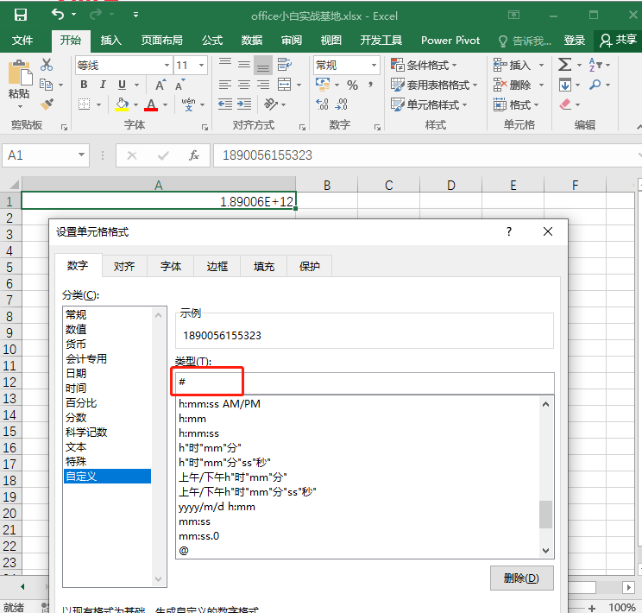Viewport: 642px width, 613px height.
Task: Save the workbook with the floppy icon
Action: [21, 16]
